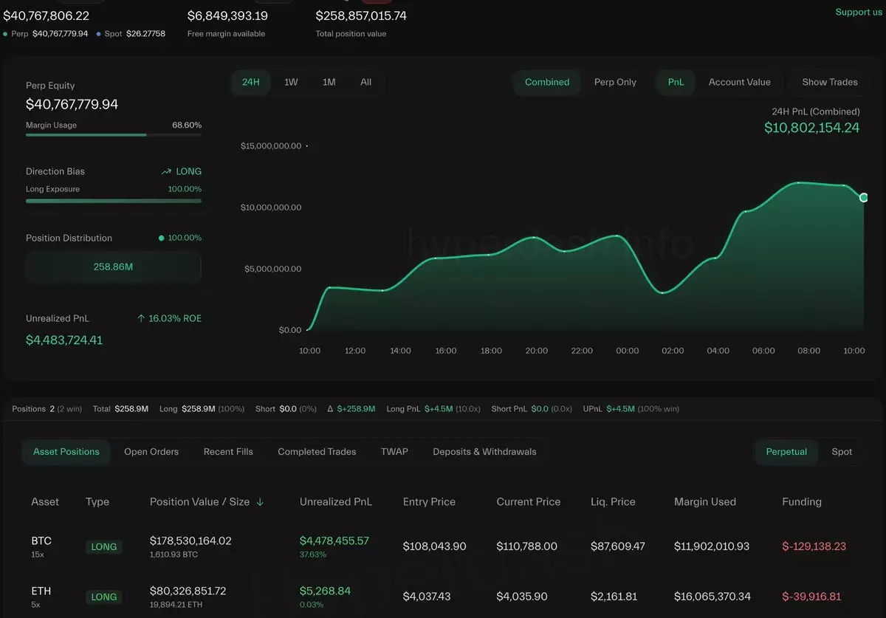The width and height of the screenshot is (886, 618).
Task: Click the green up arrow next to 16.03% ROE
Action: [141, 318]
